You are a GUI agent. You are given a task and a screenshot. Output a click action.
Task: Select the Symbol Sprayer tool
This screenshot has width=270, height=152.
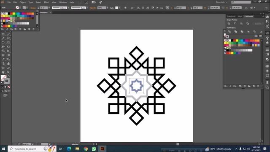[x=3, y=64]
